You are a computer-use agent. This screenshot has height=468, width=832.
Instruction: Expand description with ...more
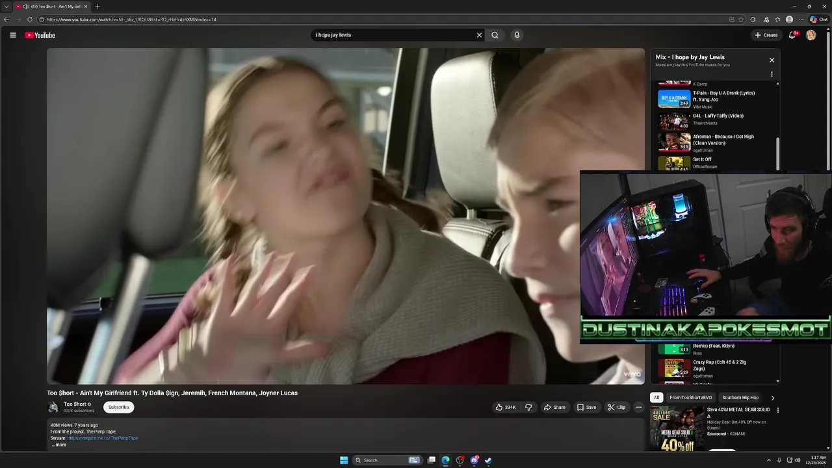click(x=58, y=445)
